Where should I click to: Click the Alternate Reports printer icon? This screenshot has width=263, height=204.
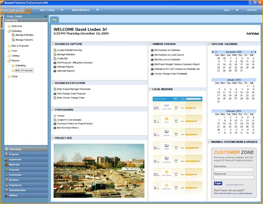coord(55,71)
